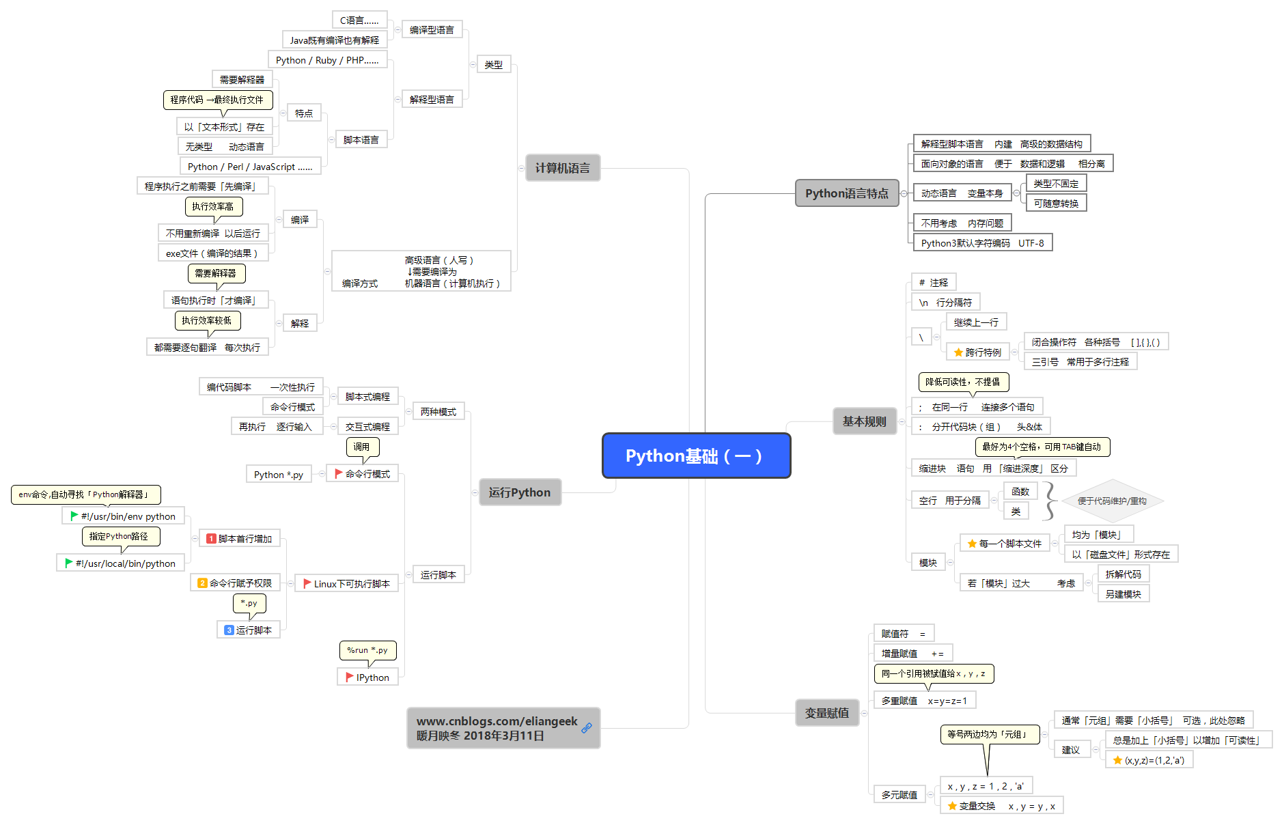The width and height of the screenshot is (1284, 825).
Task: Open the www.cnblogs.com/eliangeek link node
Action: [x=503, y=728]
